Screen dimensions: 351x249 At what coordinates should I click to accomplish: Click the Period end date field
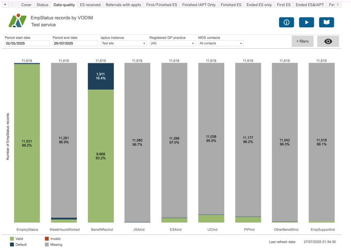[x=75, y=43]
